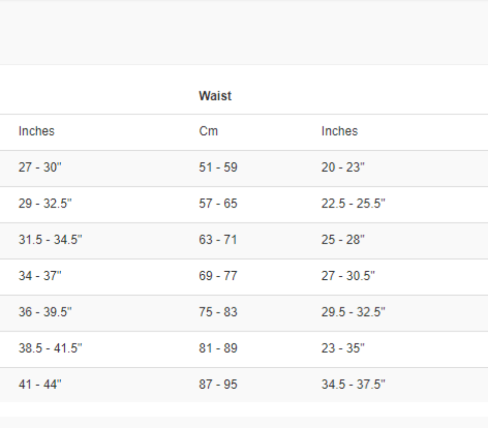Click the 23 - 35" waist cell
This screenshot has width=488, height=428.
point(342,349)
